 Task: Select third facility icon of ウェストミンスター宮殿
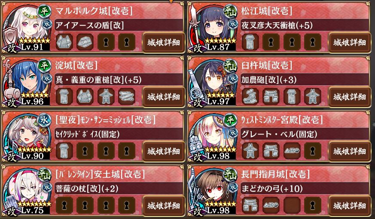click(x=292, y=151)
